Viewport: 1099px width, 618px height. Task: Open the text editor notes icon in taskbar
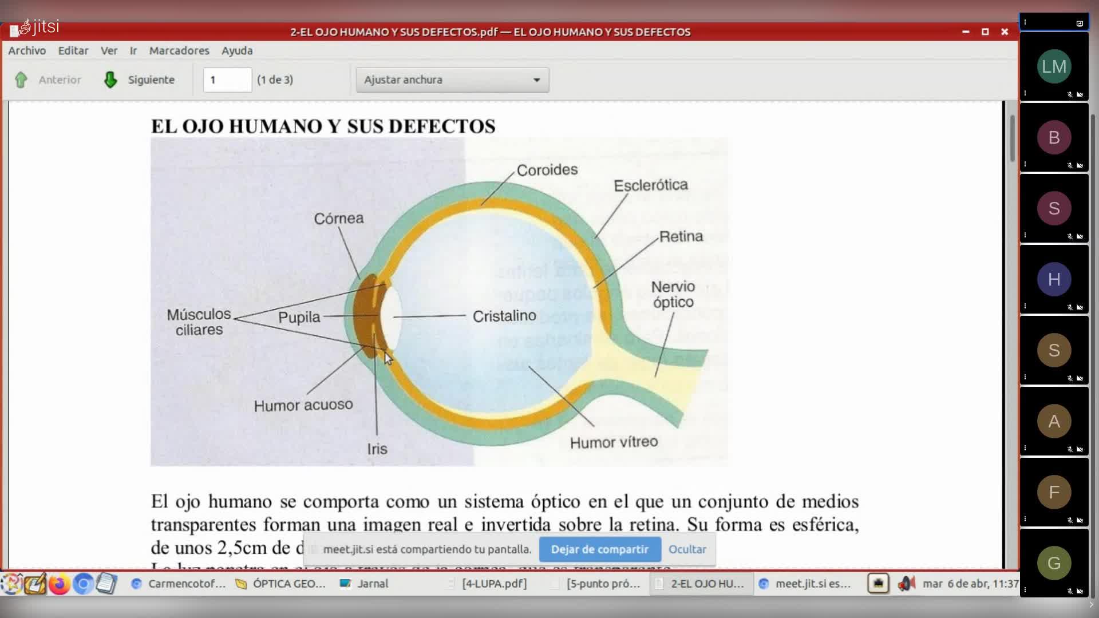(x=106, y=584)
